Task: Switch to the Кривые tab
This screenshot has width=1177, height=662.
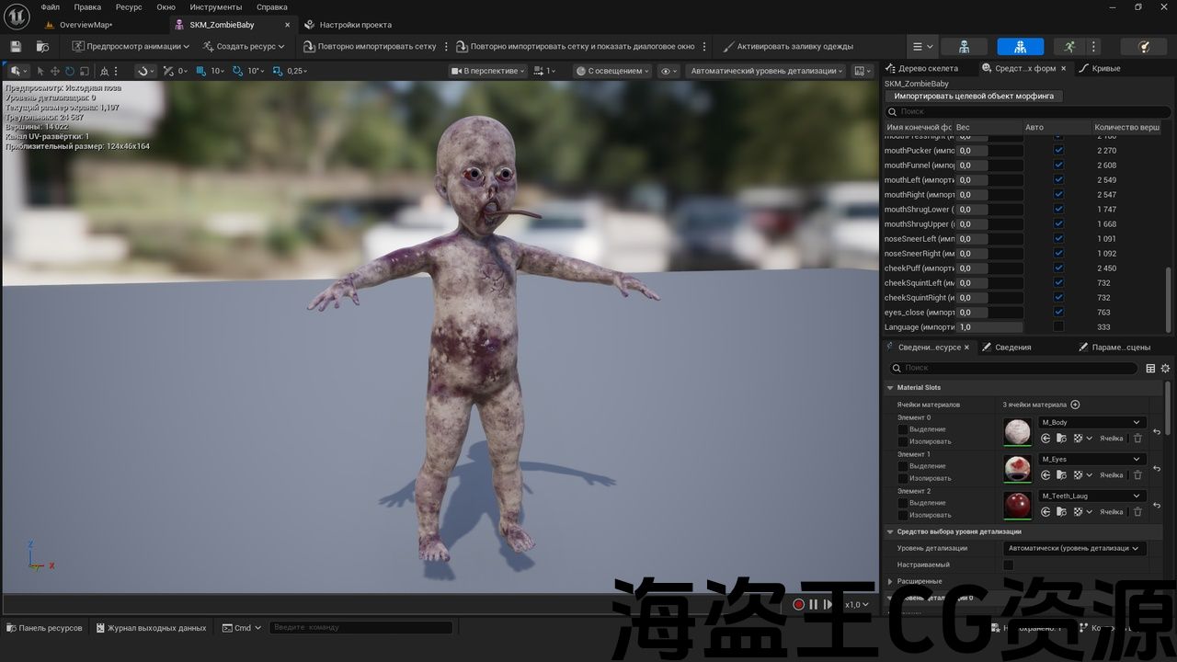Action: tap(1105, 68)
